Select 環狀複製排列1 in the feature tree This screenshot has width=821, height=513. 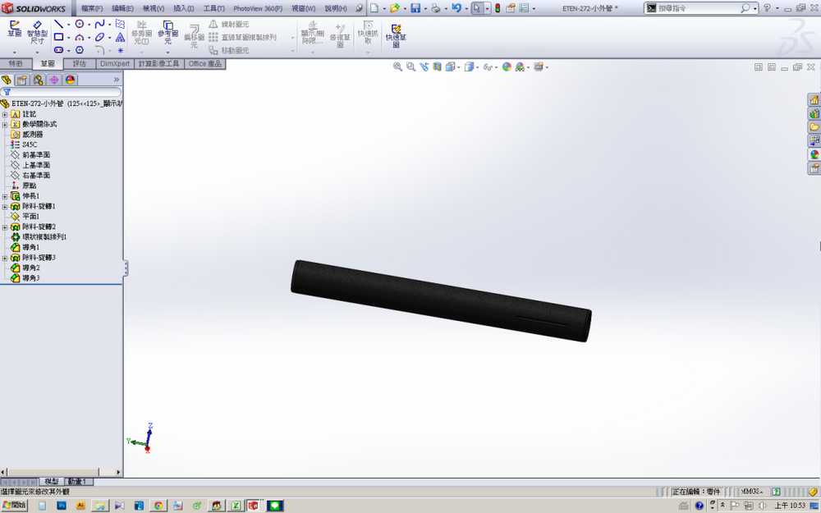[x=44, y=237]
